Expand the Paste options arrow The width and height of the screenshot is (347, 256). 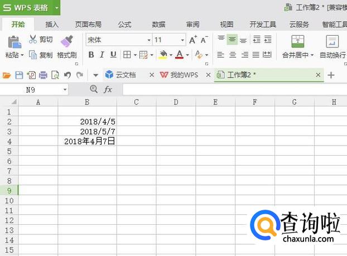[22, 55]
